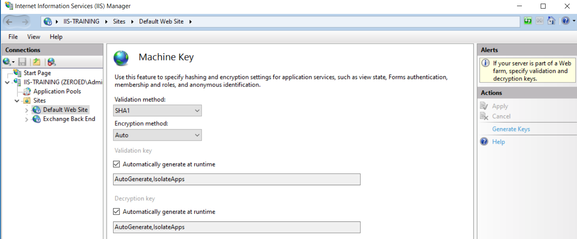Open the View menu

point(33,37)
